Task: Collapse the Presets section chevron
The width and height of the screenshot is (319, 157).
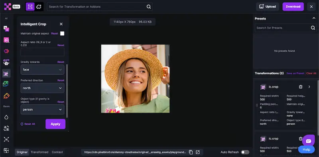Action: pyautogui.click(x=314, y=18)
